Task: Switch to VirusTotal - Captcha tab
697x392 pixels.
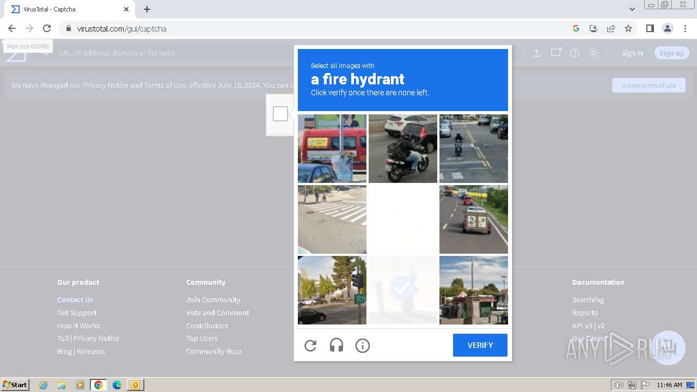Action: click(x=69, y=9)
